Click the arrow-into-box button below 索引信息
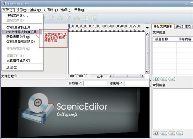193x139 pixels. 180,133
